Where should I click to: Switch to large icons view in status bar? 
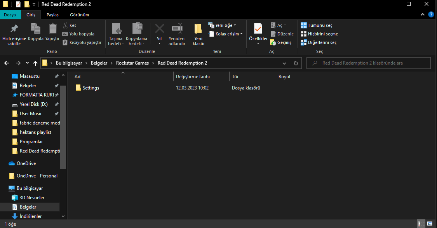coord(430,224)
